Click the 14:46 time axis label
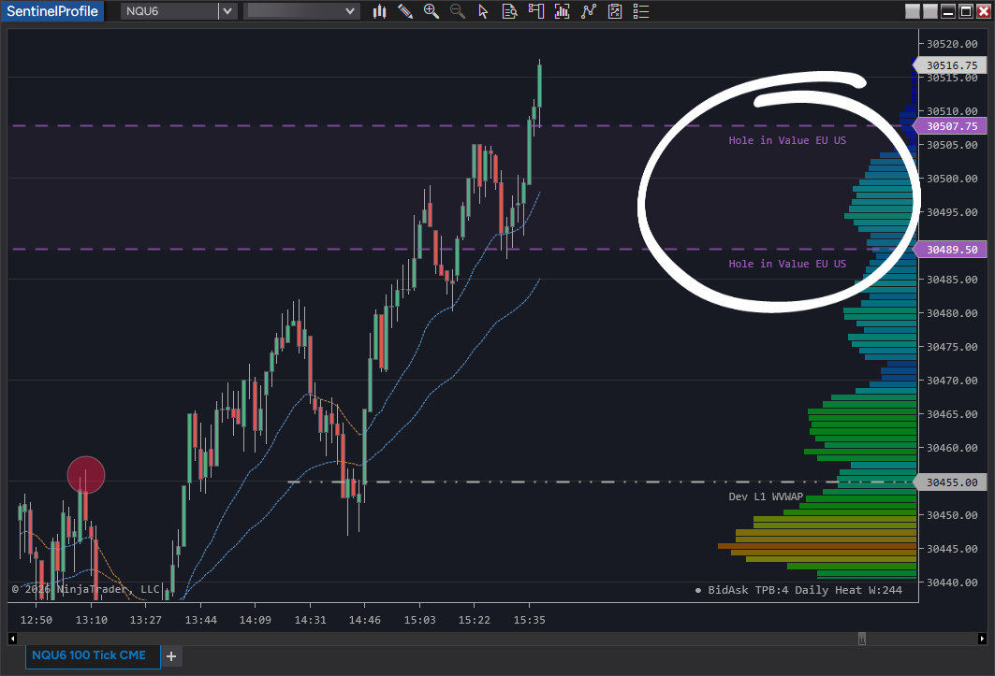The image size is (995, 676). tap(365, 620)
